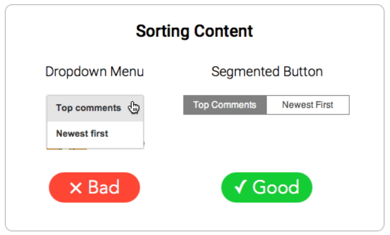
Task: Click the word Sorting in the title
Action: point(162,31)
